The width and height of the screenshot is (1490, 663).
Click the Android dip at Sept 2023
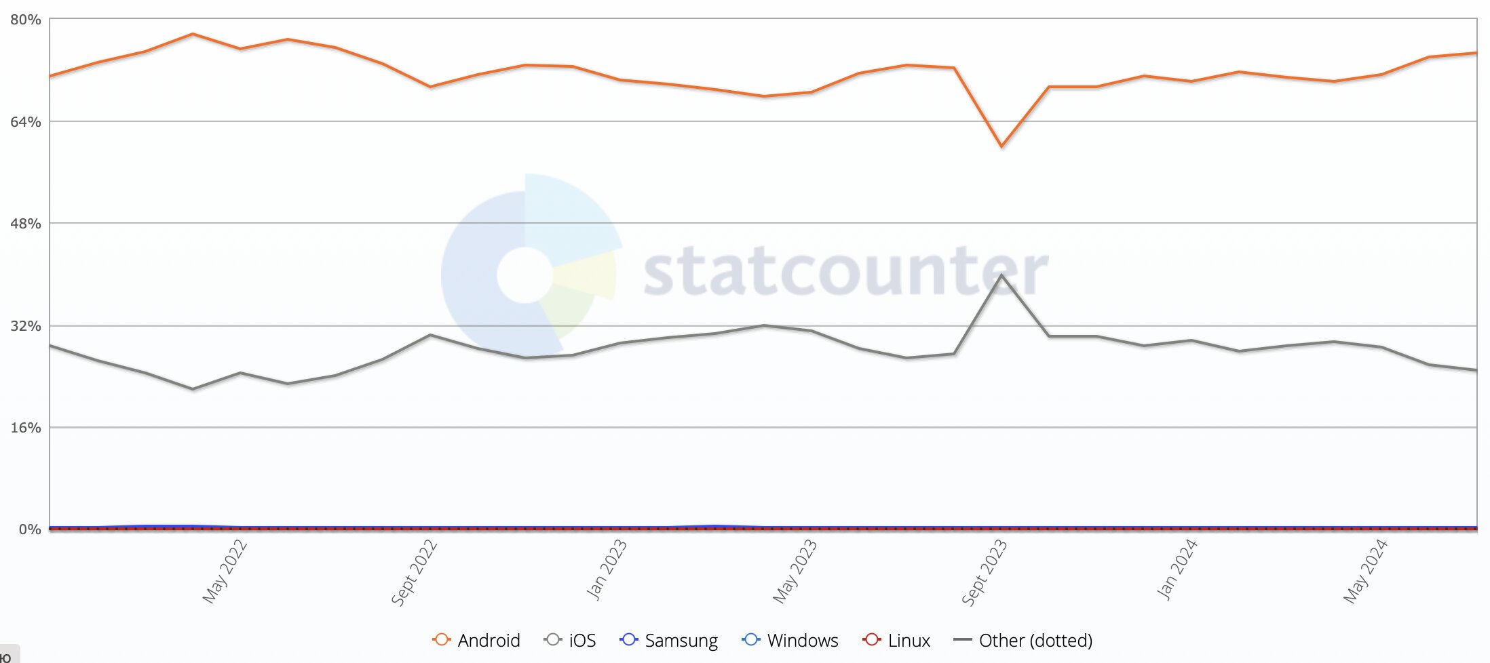tap(1001, 146)
